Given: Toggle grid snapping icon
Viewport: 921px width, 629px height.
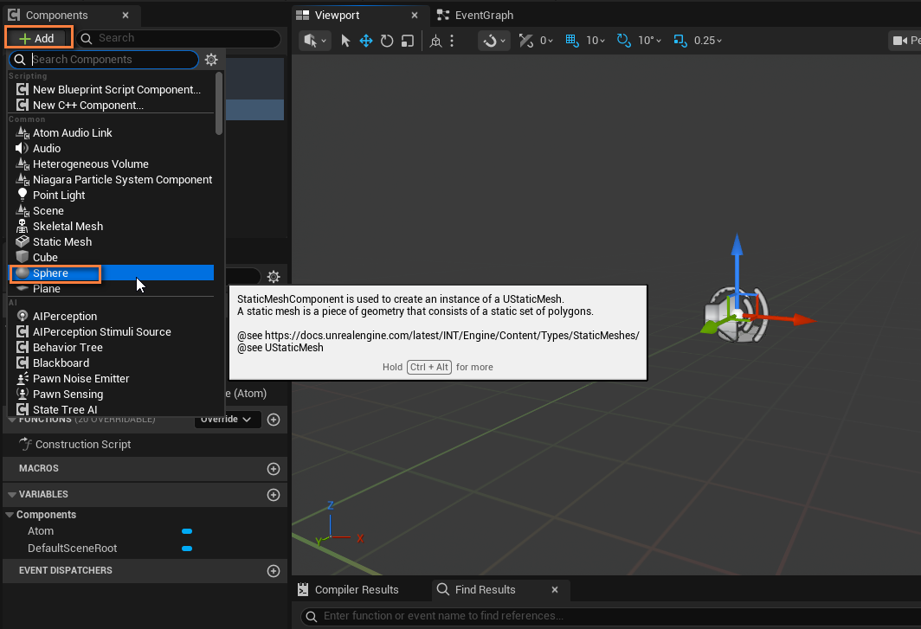Looking at the screenshot, I should pyautogui.click(x=572, y=41).
